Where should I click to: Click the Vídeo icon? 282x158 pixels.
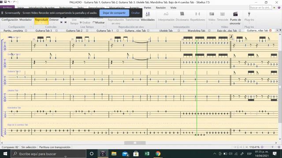(x=211, y=14)
